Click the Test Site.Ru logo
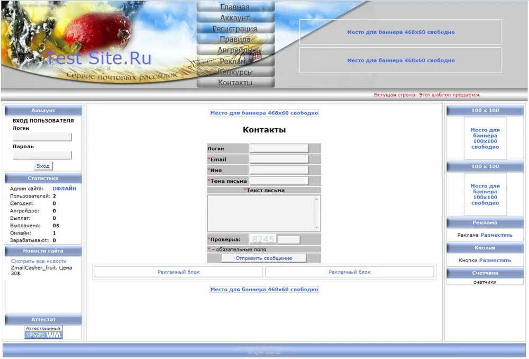This screenshot has width=529, height=359. tap(98, 58)
